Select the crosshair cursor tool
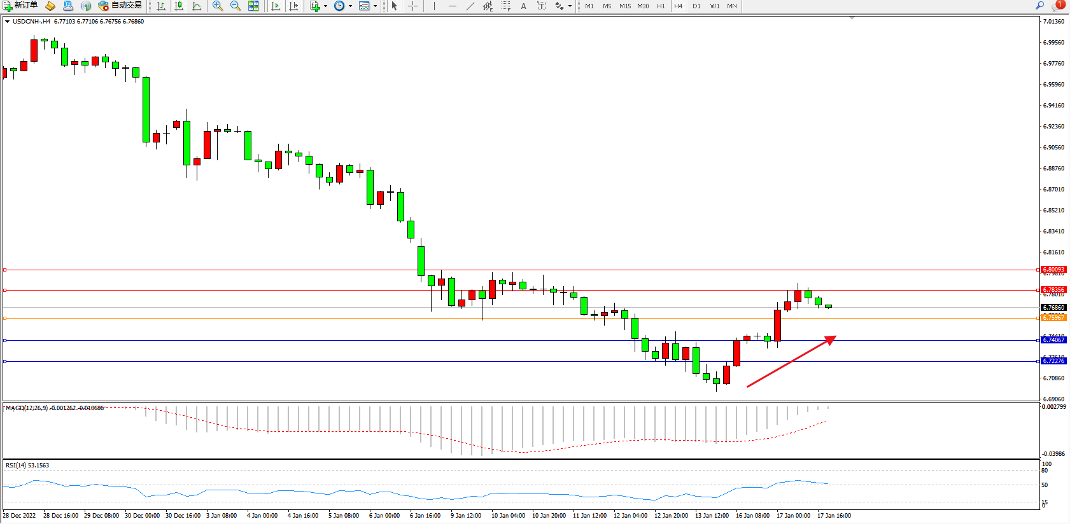Image resolution: width=1070 pixels, height=524 pixels. (412, 6)
